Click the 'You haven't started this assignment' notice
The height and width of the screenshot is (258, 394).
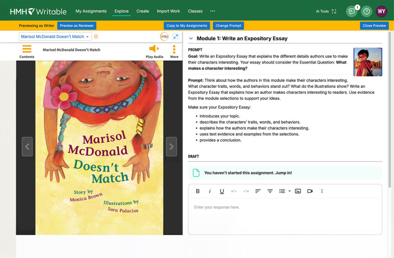285,173
